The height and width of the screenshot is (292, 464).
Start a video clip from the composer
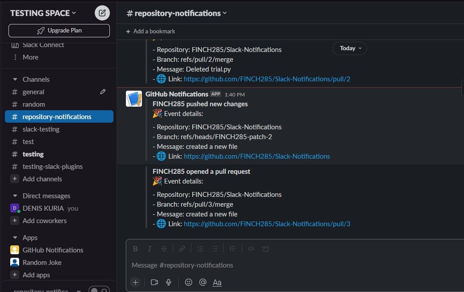154,282
